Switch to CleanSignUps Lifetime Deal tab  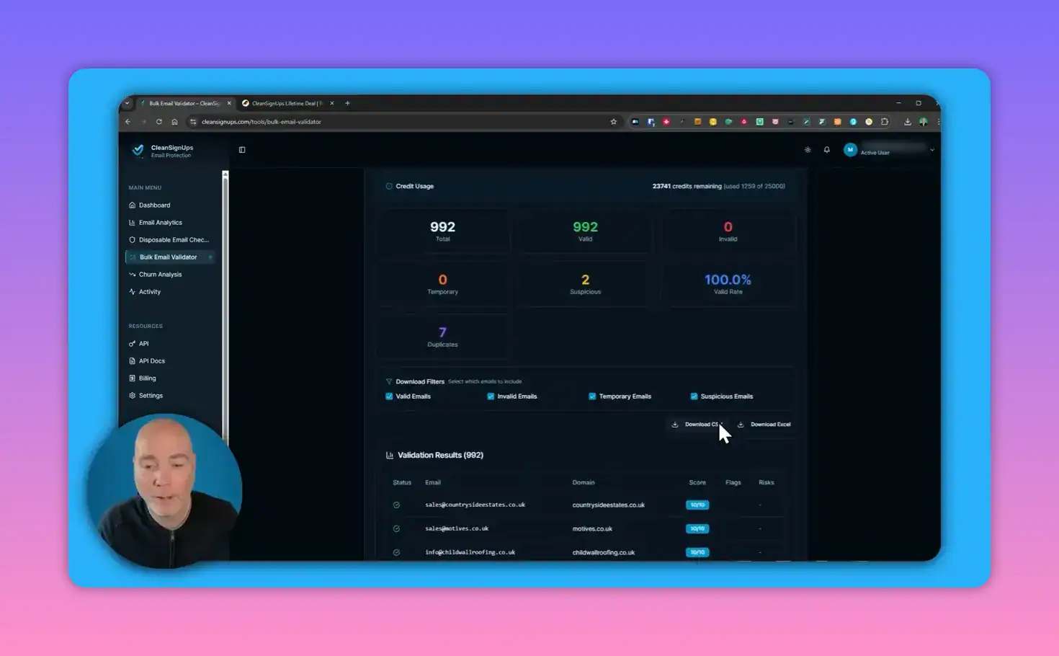[287, 103]
